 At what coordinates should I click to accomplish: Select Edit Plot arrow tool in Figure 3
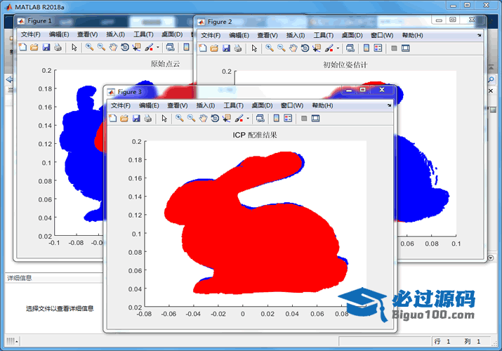[164, 119]
